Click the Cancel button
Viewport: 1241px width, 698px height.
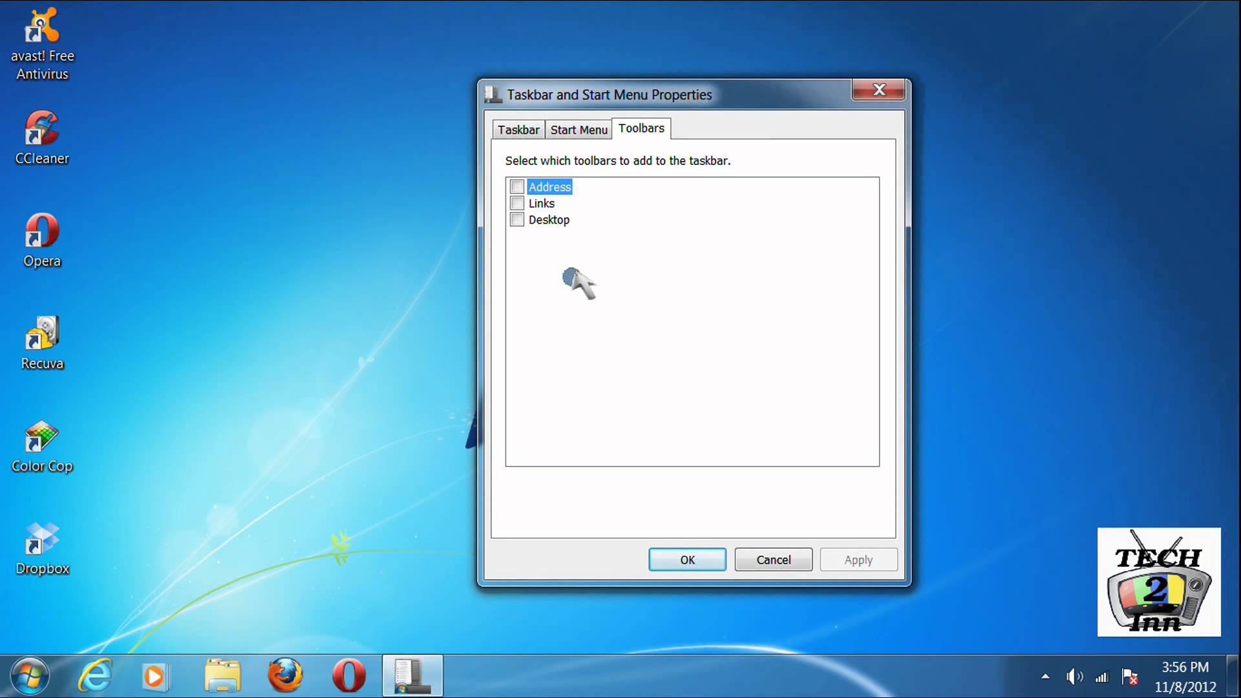pos(773,560)
